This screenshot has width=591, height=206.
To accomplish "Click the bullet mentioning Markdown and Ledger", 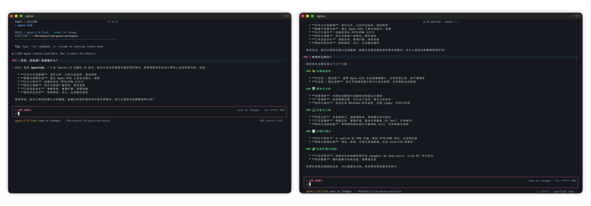I will (360, 103).
